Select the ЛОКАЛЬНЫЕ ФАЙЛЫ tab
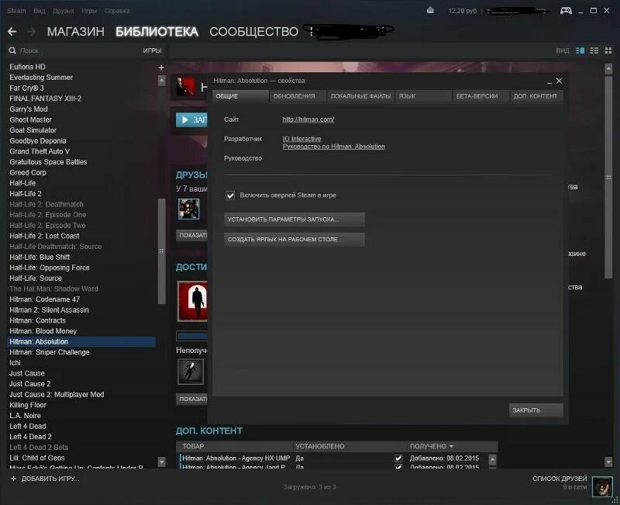Image resolution: width=620 pixels, height=505 pixels. pyautogui.click(x=360, y=96)
